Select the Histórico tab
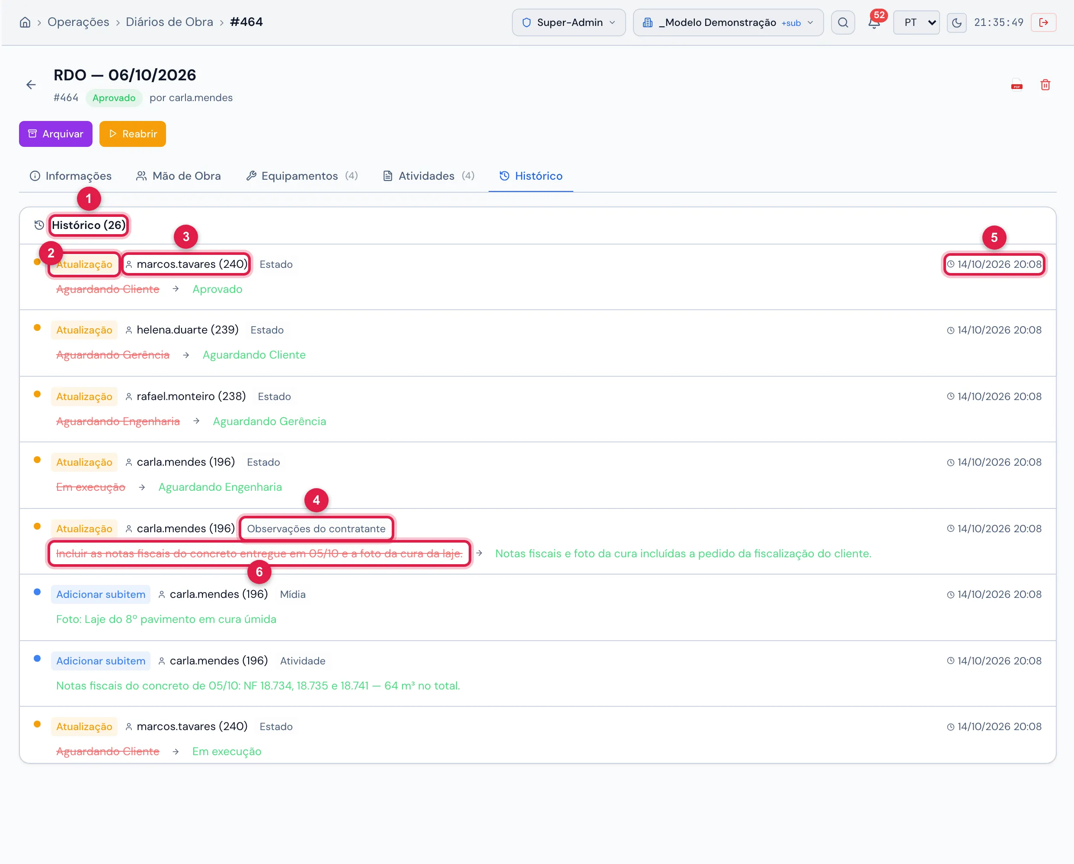 point(531,176)
